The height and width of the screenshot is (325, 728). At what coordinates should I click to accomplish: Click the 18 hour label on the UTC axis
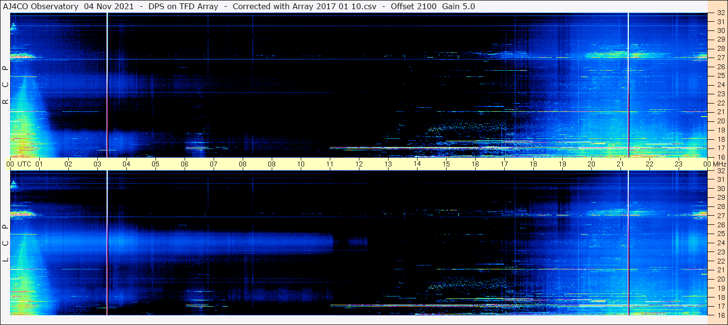533,164
